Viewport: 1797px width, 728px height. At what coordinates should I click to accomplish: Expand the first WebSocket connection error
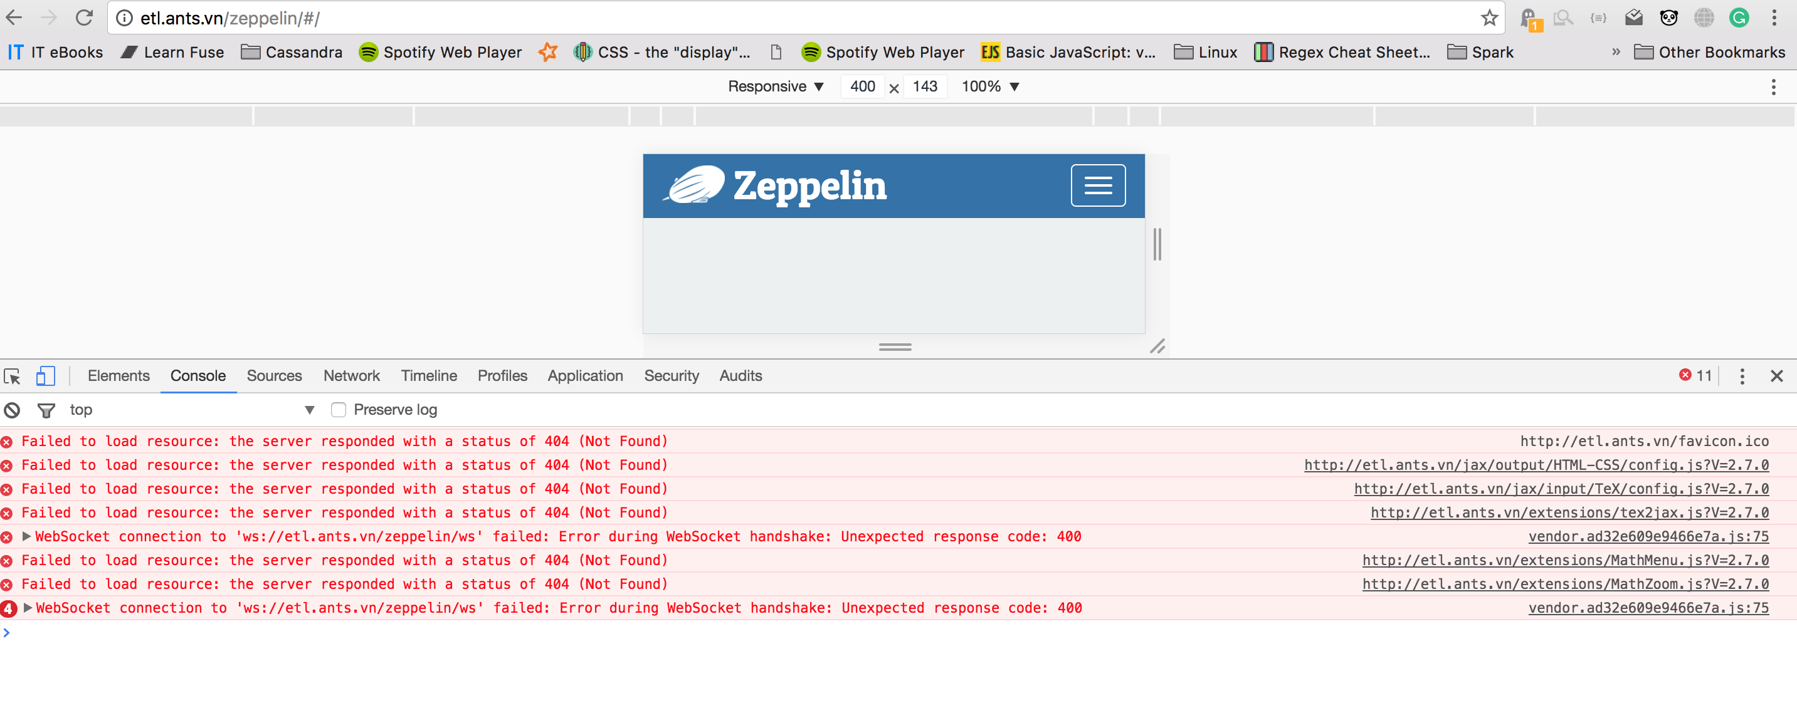click(26, 536)
